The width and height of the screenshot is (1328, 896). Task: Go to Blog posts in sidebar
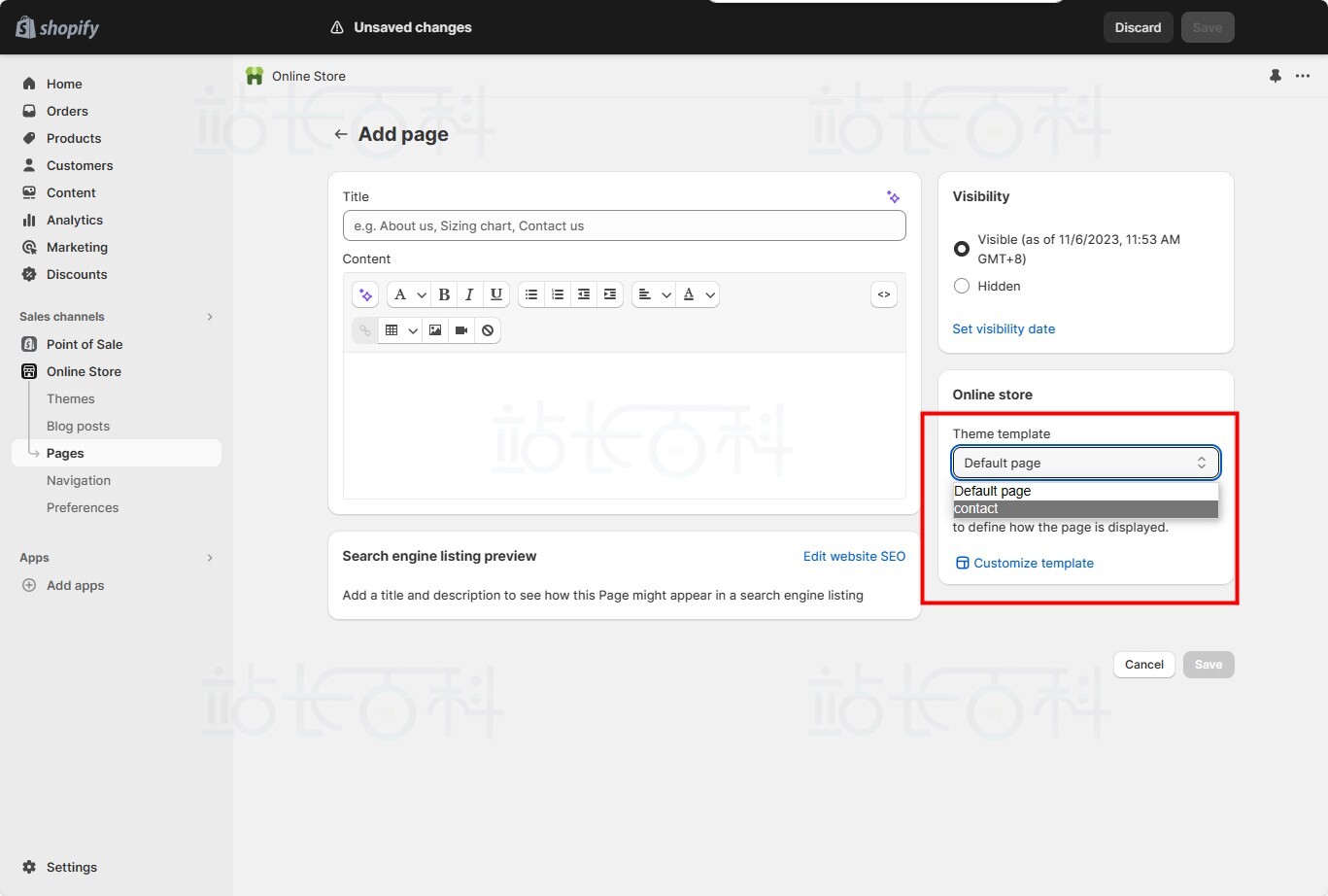[x=78, y=426]
